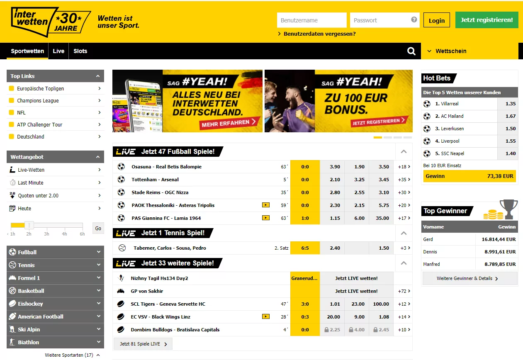Click the soccer ball icon next to Villarreal hot bet

(427, 104)
